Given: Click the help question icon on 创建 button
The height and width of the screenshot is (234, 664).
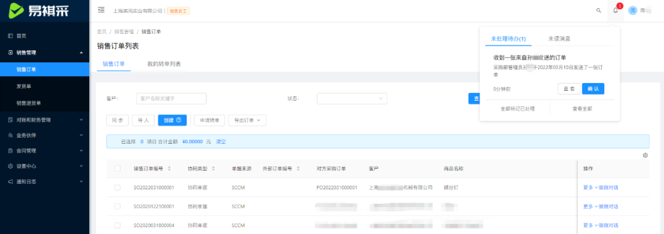Looking at the screenshot, I should (178, 120).
